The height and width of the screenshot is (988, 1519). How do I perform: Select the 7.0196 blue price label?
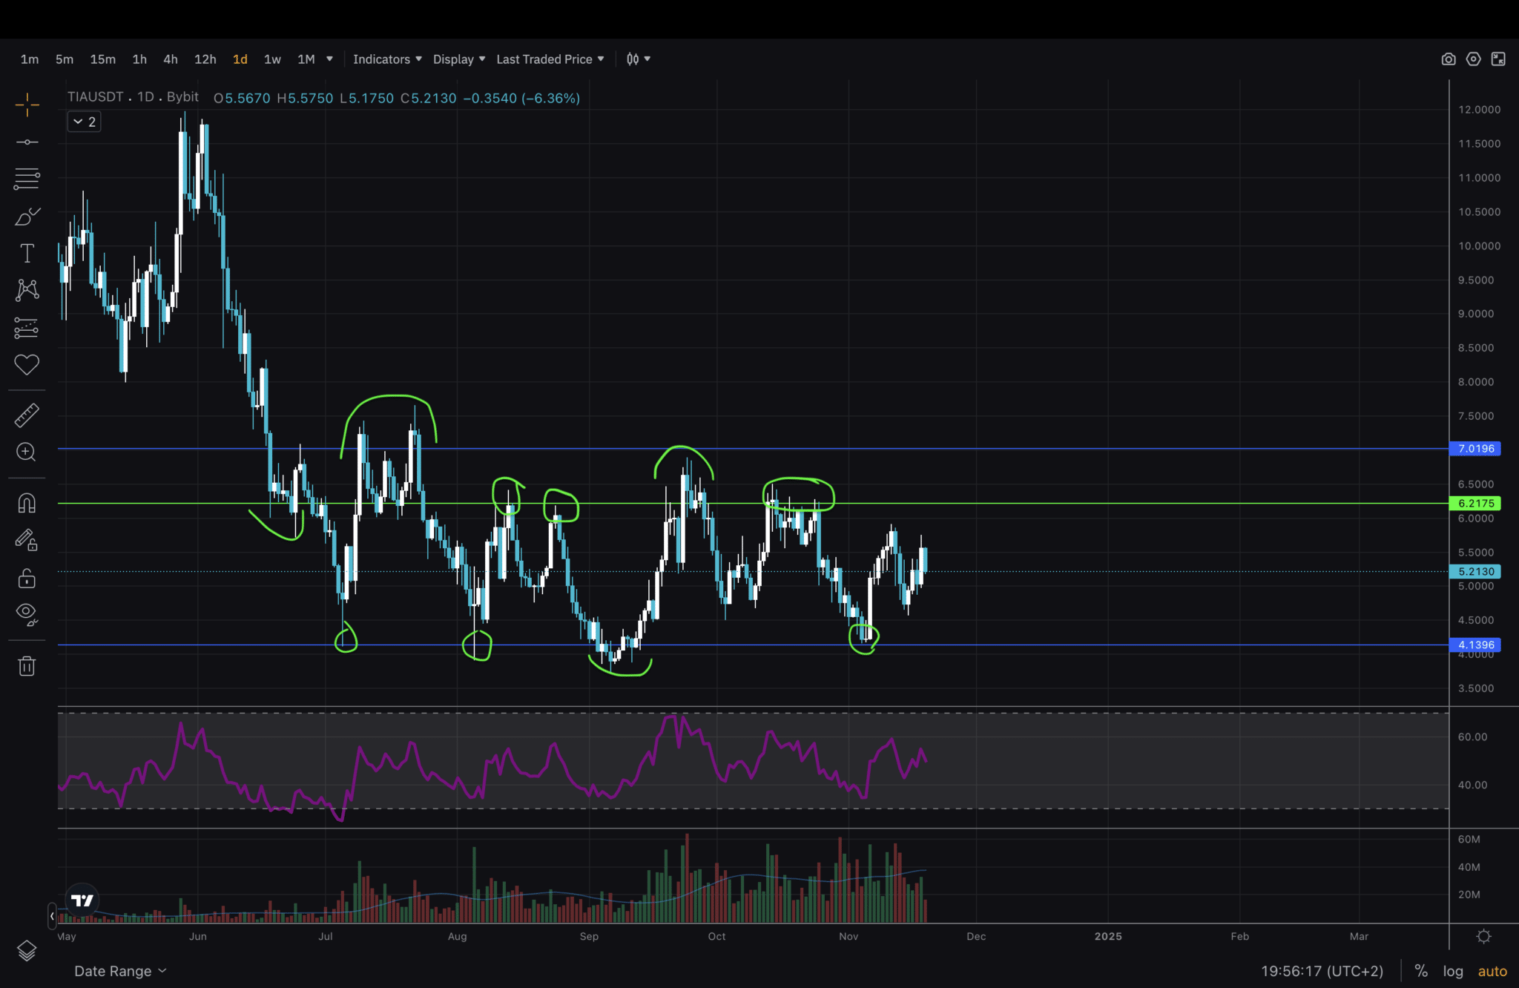point(1475,449)
